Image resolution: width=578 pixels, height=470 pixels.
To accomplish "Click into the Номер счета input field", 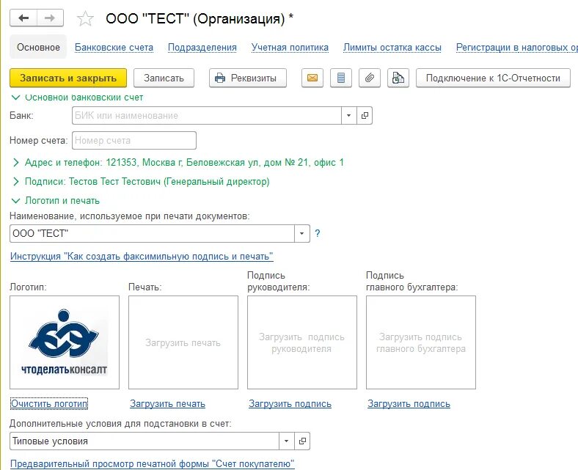I will point(134,141).
